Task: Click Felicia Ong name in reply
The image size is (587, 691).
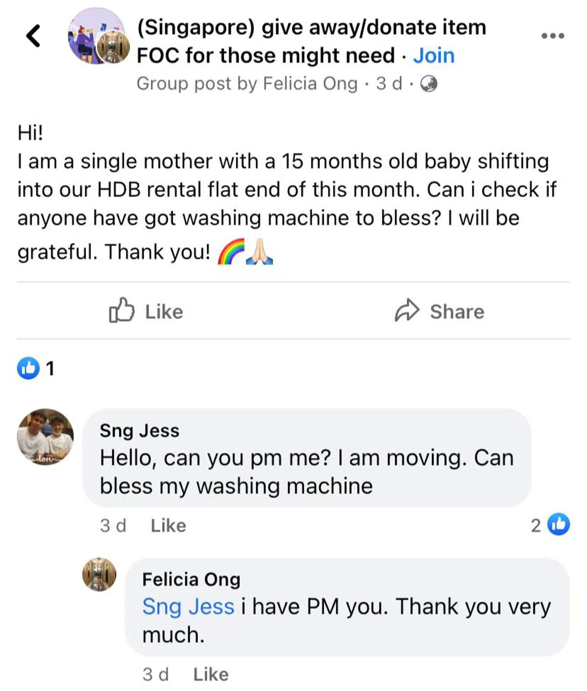Action: (x=191, y=580)
